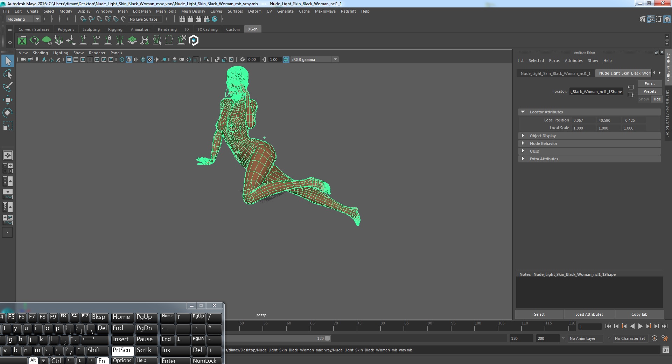Click the current frame field
Image resolution: width=672 pixels, height=364 pixels.
(x=590, y=327)
